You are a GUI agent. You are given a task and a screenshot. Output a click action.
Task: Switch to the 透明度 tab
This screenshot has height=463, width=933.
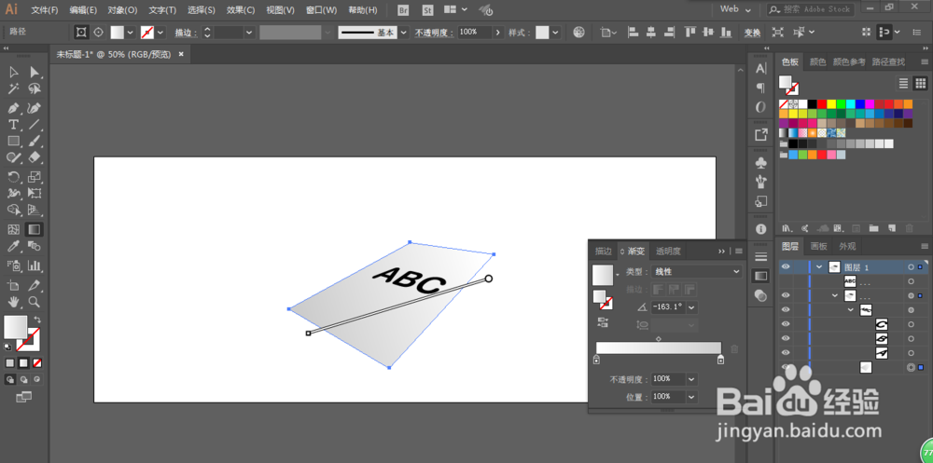click(x=668, y=252)
